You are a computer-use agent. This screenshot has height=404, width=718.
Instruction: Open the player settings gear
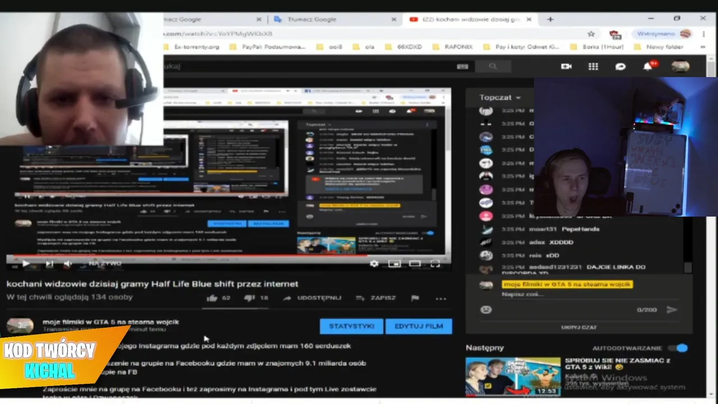coord(374,263)
